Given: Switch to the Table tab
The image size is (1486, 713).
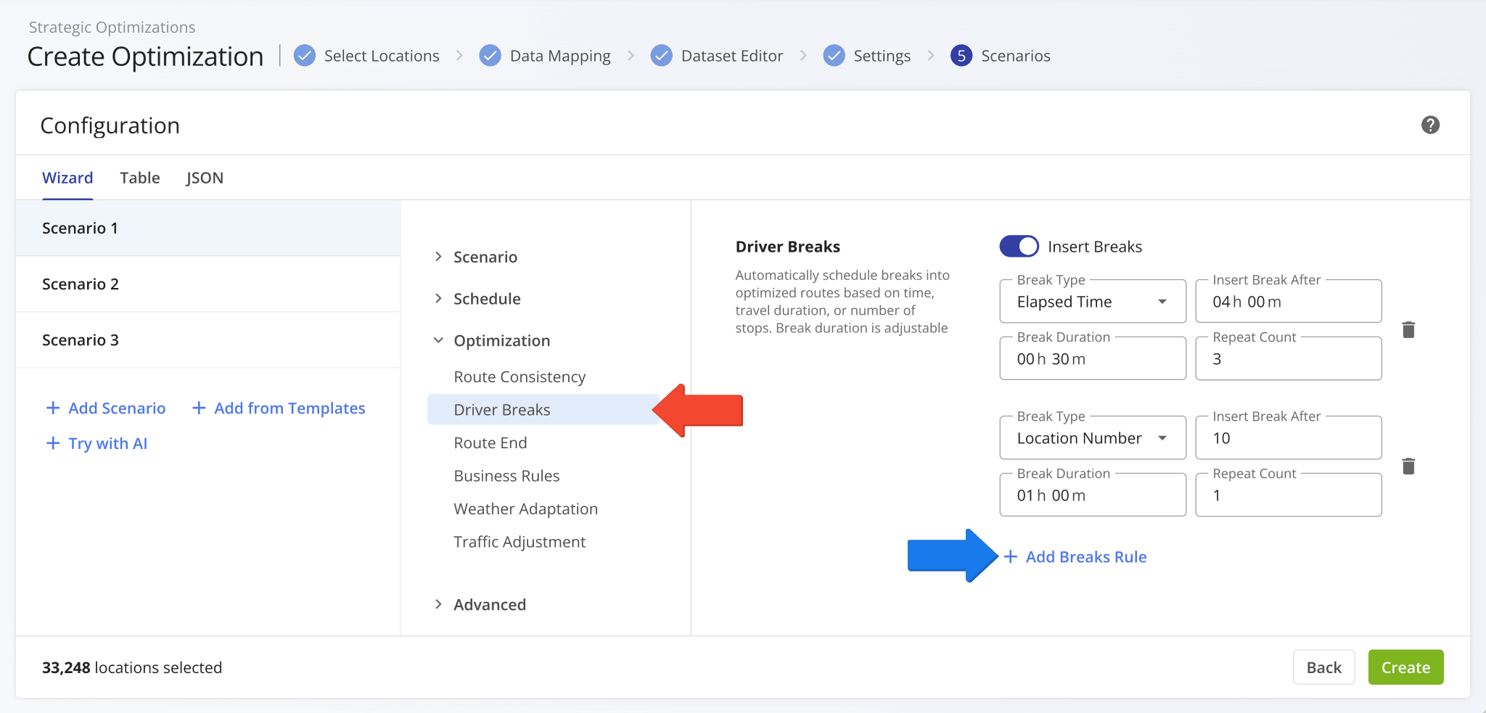Looking at the screenshot, I should pyautogui.click(x=140, y=178).
